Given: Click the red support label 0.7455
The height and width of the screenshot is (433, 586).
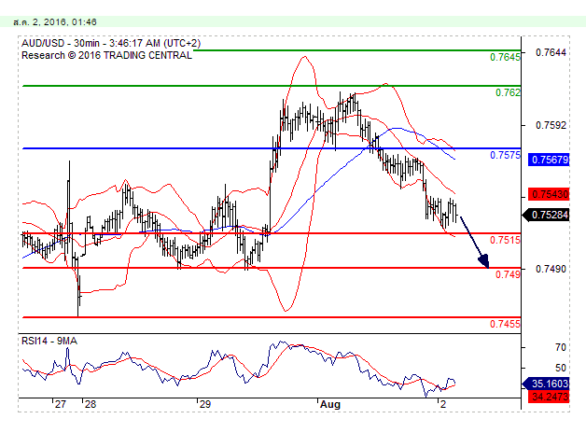Looking at the screenshot, I should (x=505, y=324).
